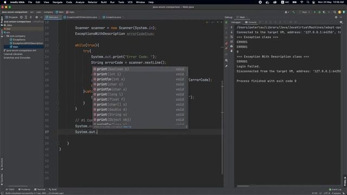Open the File menu
The width and height of the screenshot is (347, 195).
coord(30,2)
